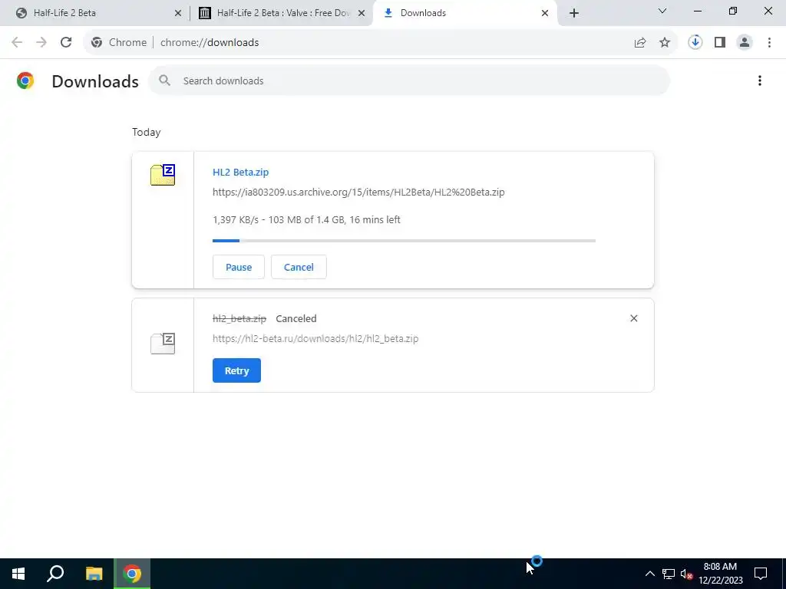Open the HL2 Beta.zip file name link

coord(240,172)
